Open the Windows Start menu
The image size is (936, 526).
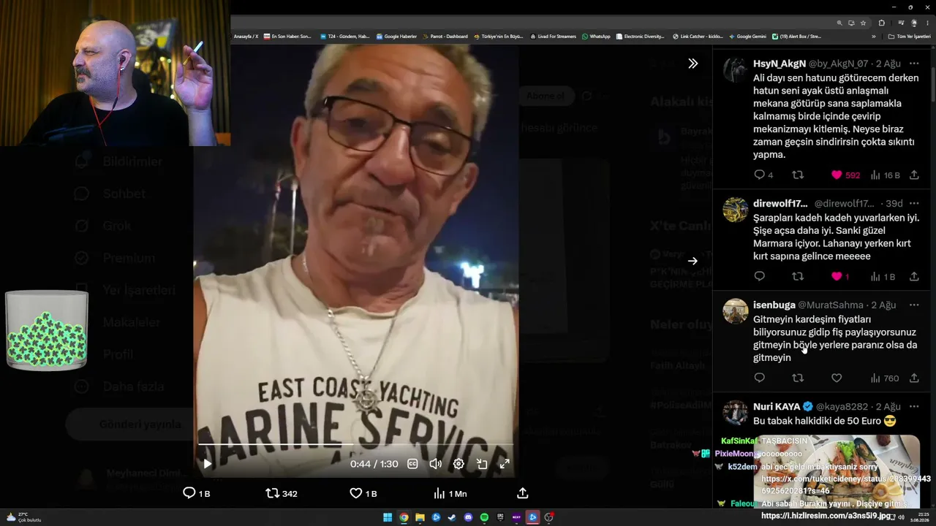[388, 517]
